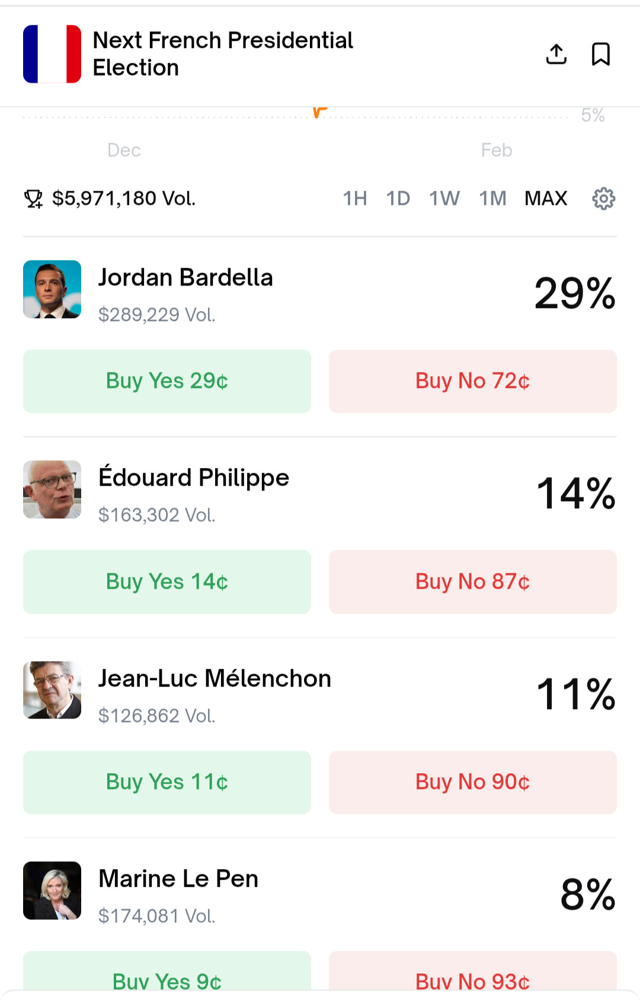Buy No on Mélenchon at 90¢
The image size is (640, 1000).
[472, 782]
